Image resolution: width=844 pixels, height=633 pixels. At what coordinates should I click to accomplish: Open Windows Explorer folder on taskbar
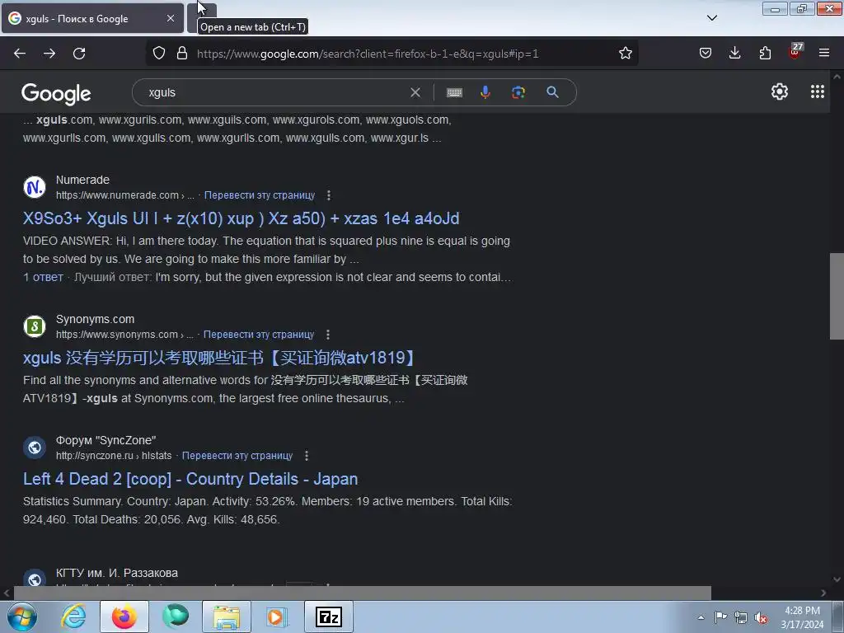(226, 617)
